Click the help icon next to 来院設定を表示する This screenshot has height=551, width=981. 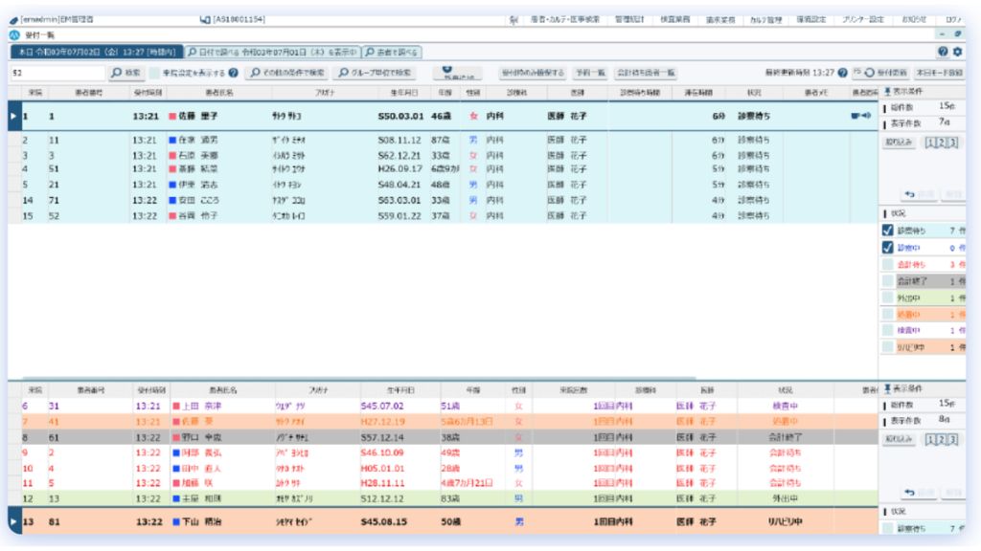point(234,73)
